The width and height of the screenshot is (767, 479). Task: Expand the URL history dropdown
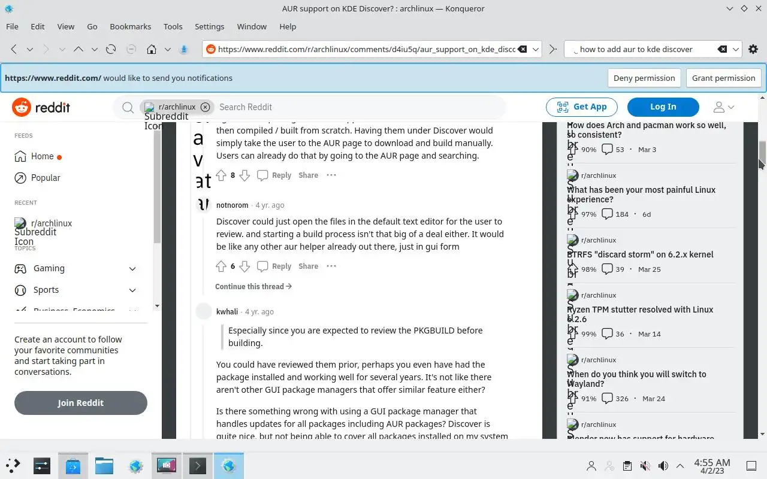point(536,49)
